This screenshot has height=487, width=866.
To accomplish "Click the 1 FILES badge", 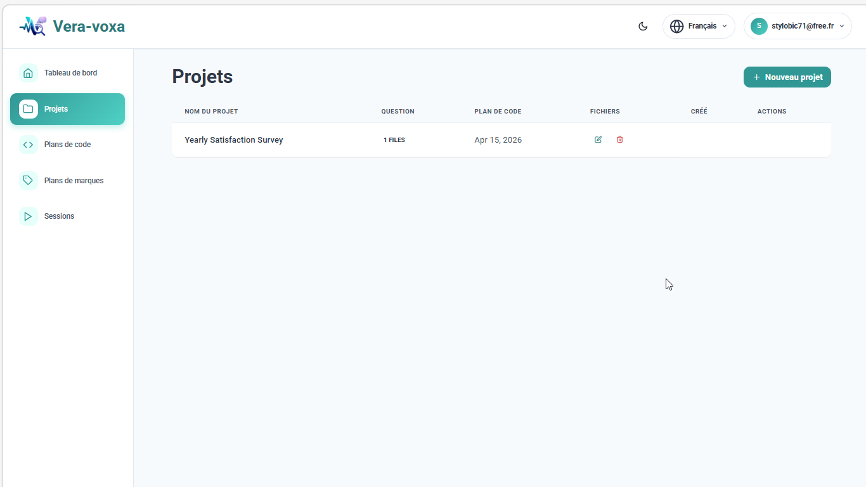I will pyautogui.click(x=394, y=140).
